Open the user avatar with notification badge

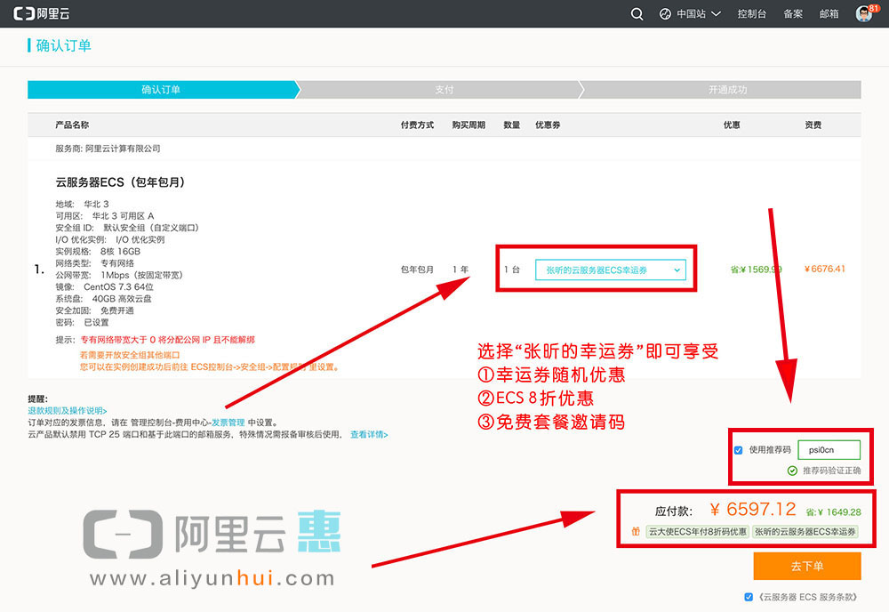pyautogui.click(x=863, y=13)
